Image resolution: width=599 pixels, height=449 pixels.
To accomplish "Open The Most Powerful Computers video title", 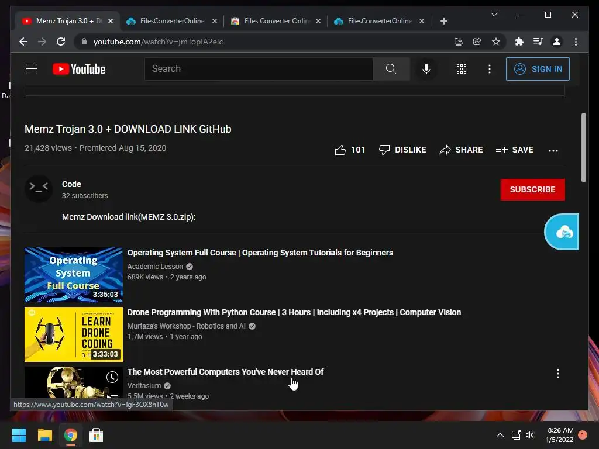I will (225, 372).
